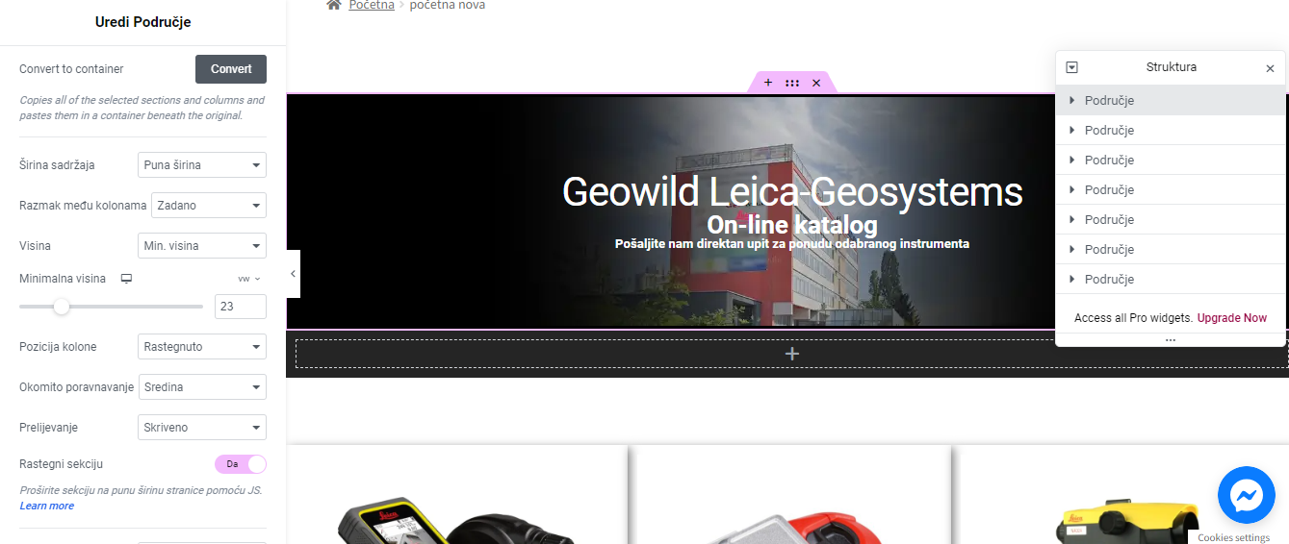
Task: Open the vw unit selector
Action: click(248, 279)
